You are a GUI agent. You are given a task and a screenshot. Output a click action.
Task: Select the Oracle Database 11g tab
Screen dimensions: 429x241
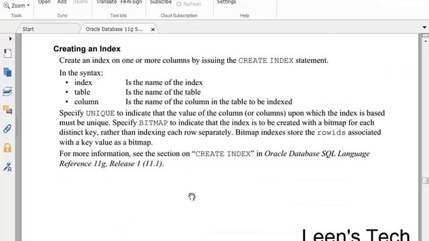[x=115, y=29]
